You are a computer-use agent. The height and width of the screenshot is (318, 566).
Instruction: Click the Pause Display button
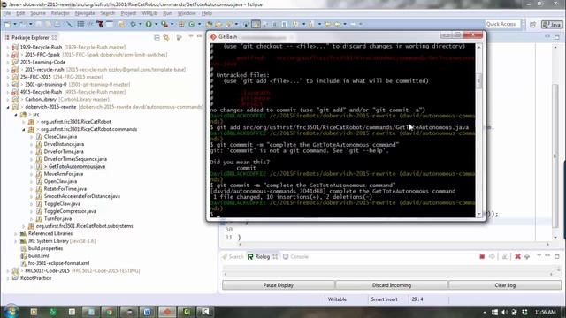point(278,285)
